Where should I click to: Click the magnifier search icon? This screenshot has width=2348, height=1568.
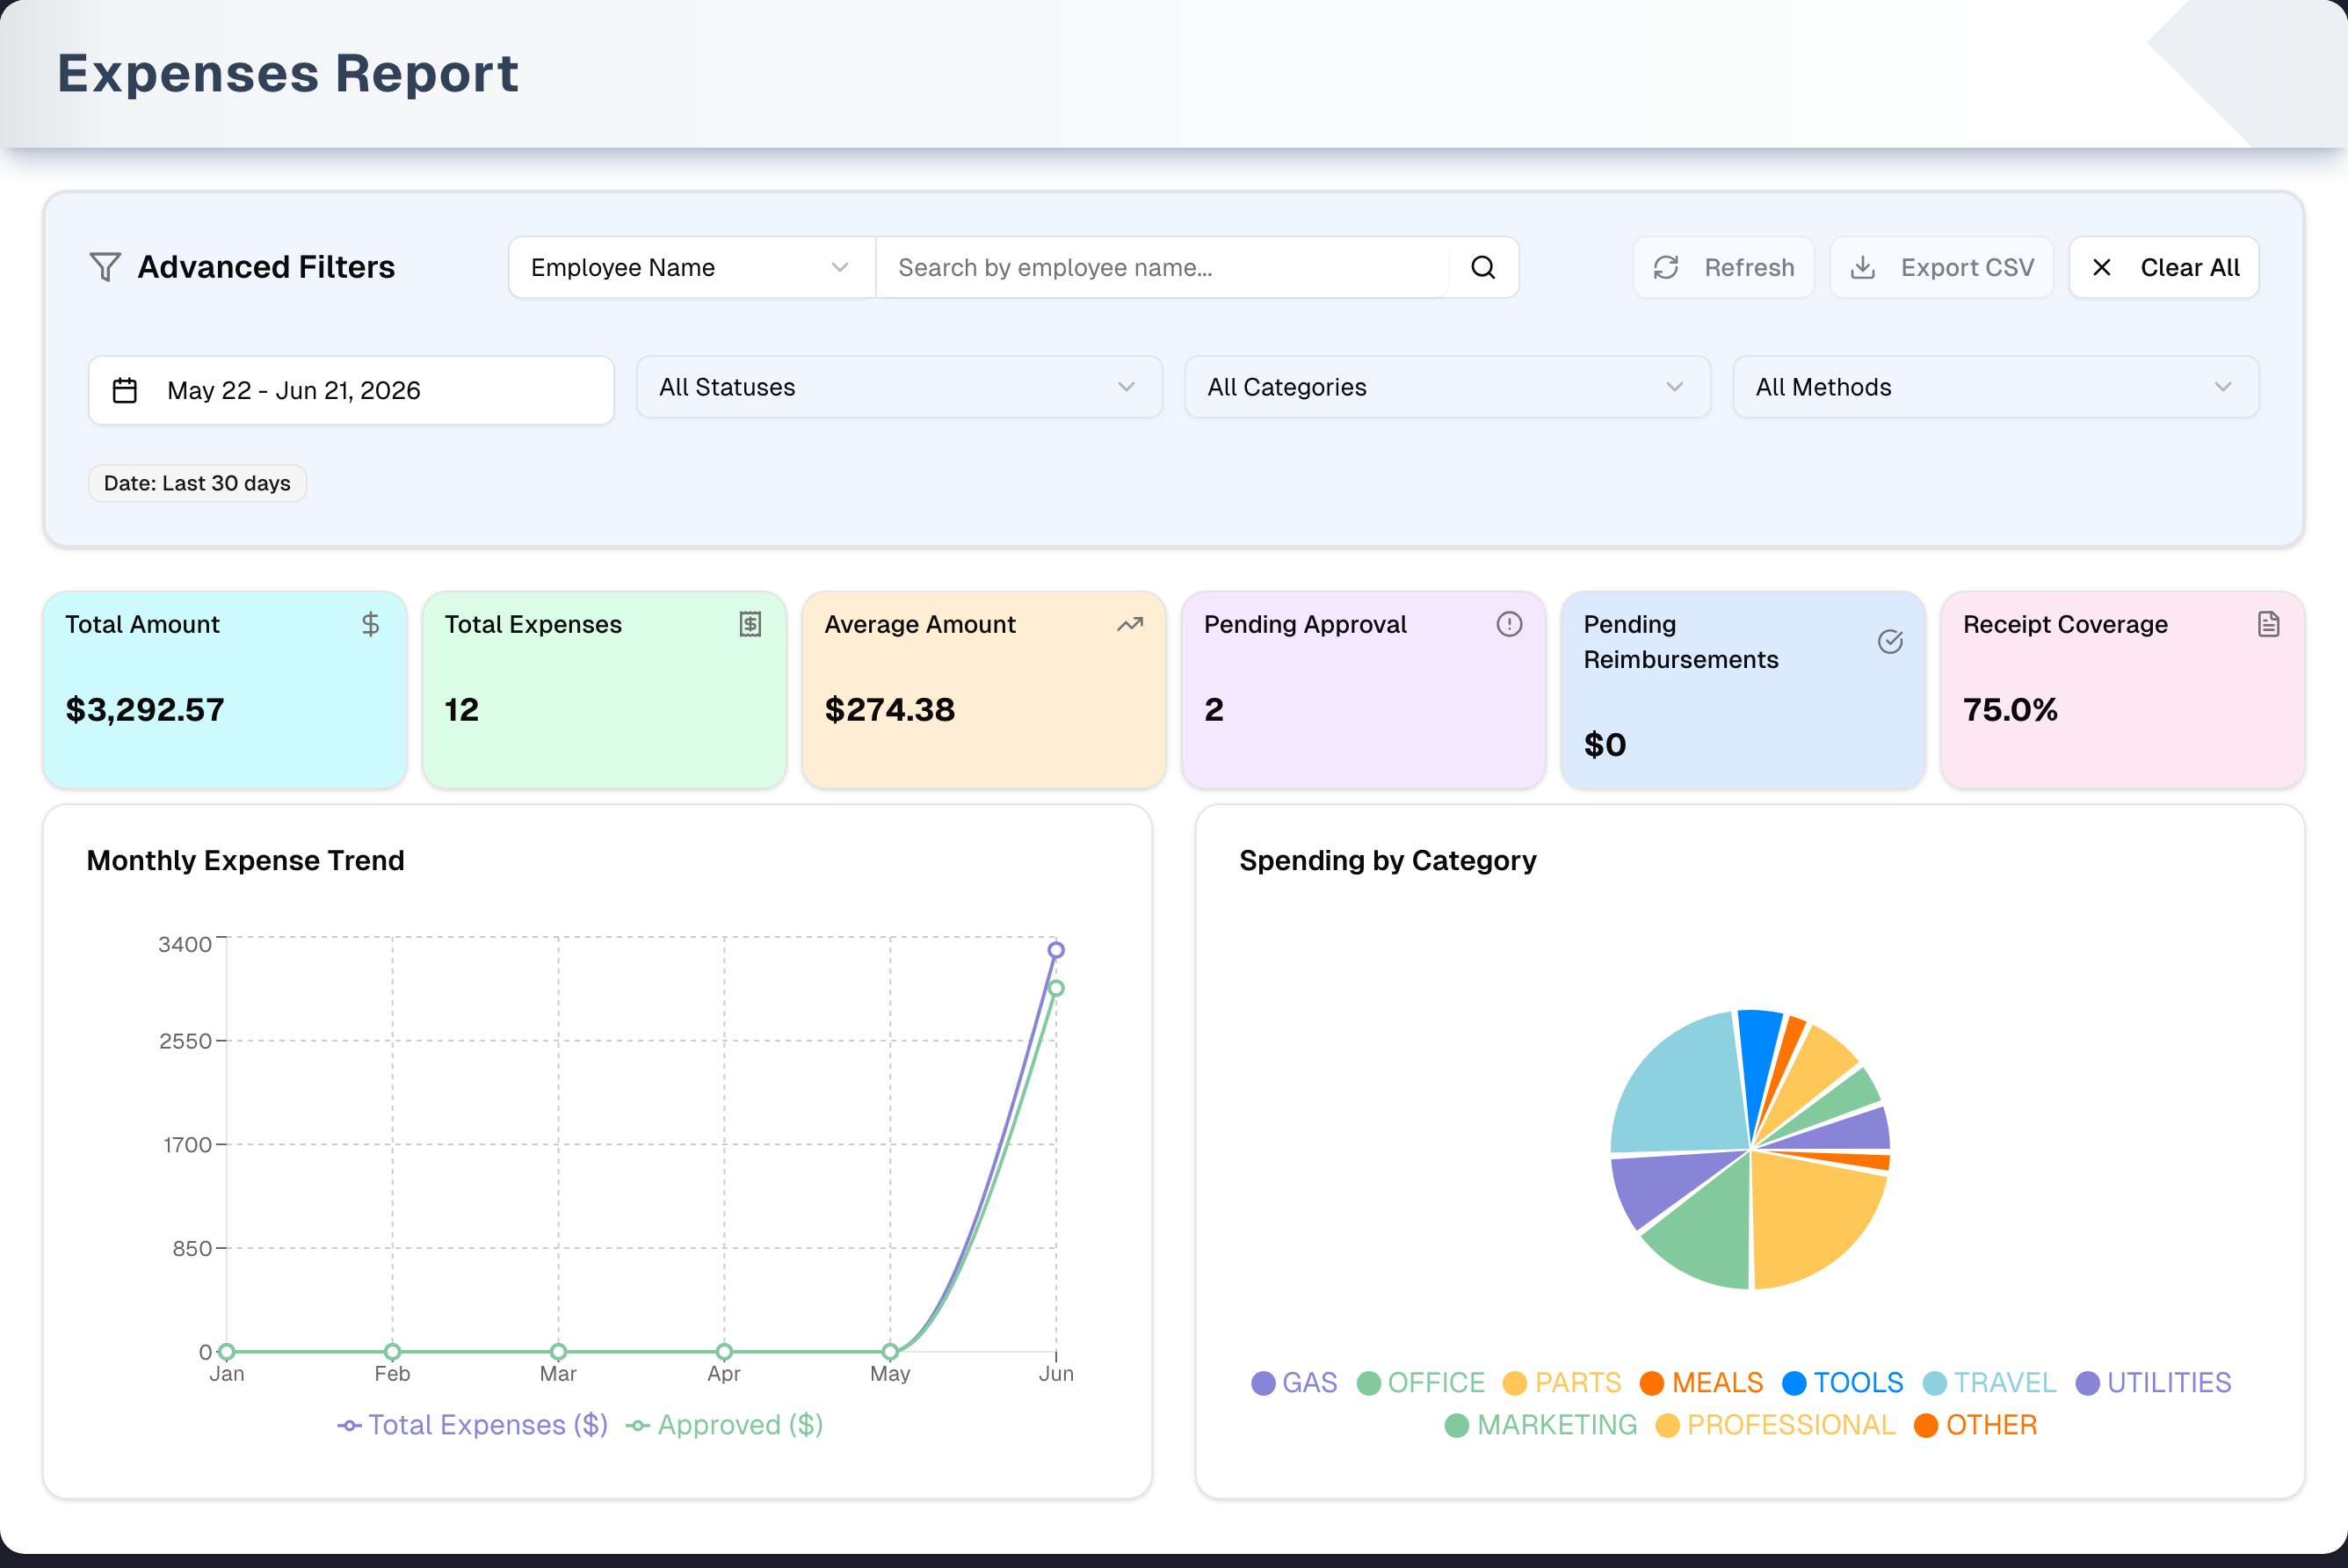coord(1483,267)
